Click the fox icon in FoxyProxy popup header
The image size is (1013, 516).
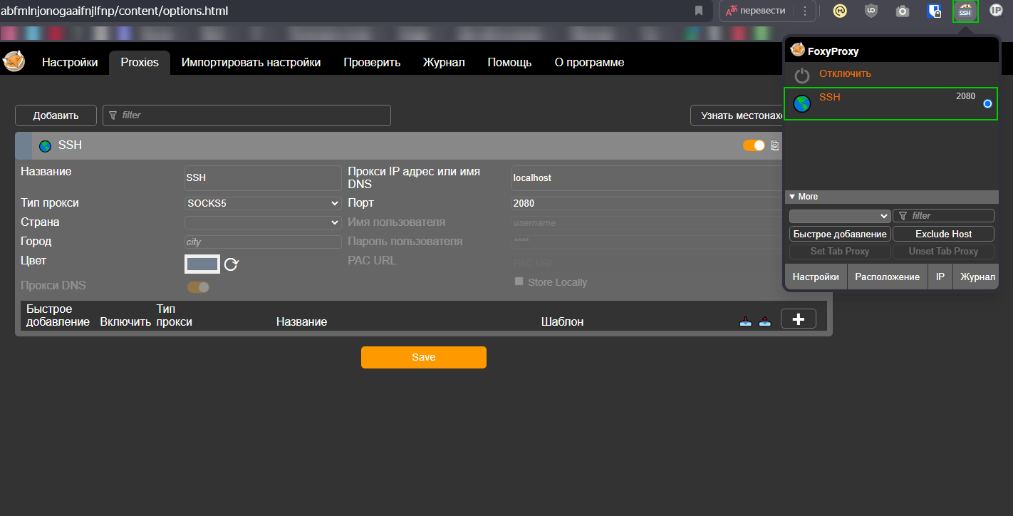tap(798, 51)
